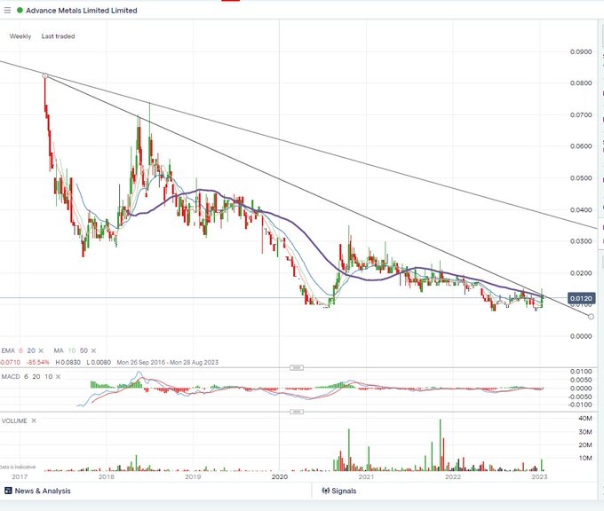This screenshot has height=511, width=604.
Task: Click the MACD indicator label
Action: pos(11,377)
